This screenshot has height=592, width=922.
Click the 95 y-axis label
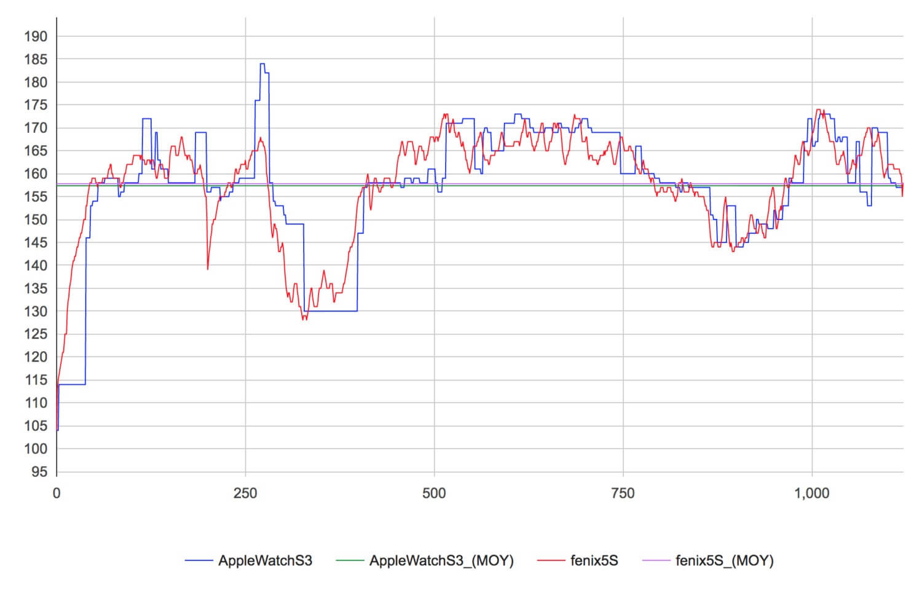(39, 472)
